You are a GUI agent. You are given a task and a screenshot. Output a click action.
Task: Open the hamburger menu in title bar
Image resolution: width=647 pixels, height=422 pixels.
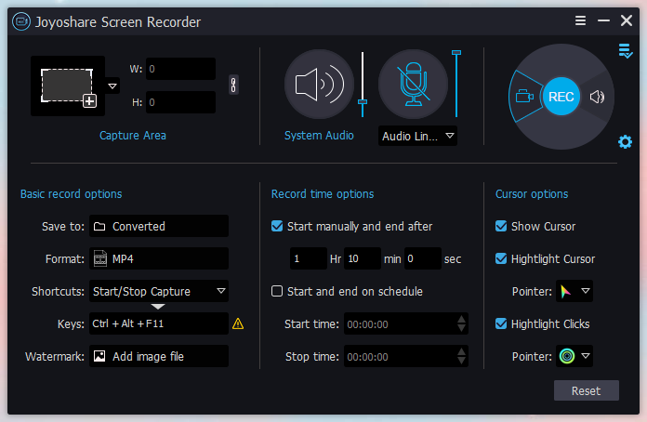[x=581, y=20]
